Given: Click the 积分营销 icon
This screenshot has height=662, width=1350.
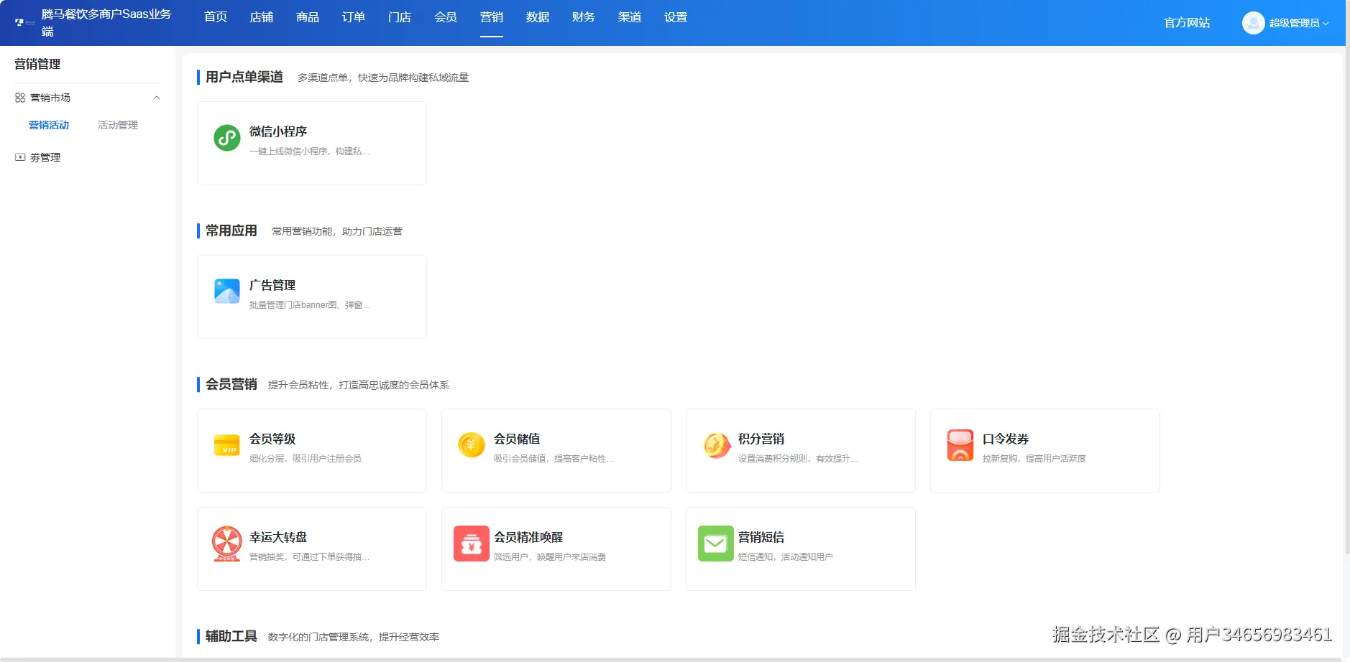Looking at the screenshot, I should 717,445.
